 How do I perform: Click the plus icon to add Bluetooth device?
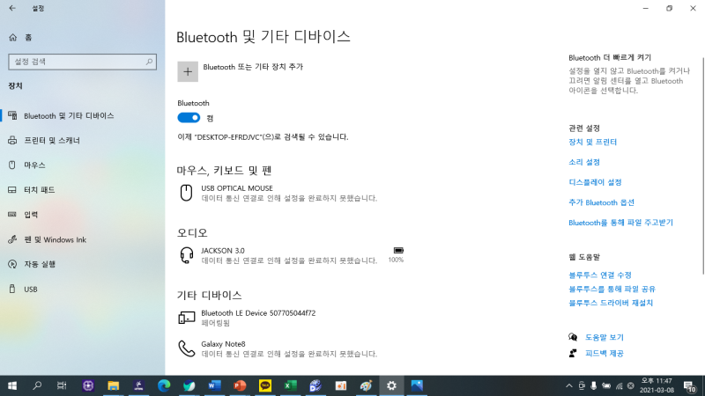click(188, 72)
